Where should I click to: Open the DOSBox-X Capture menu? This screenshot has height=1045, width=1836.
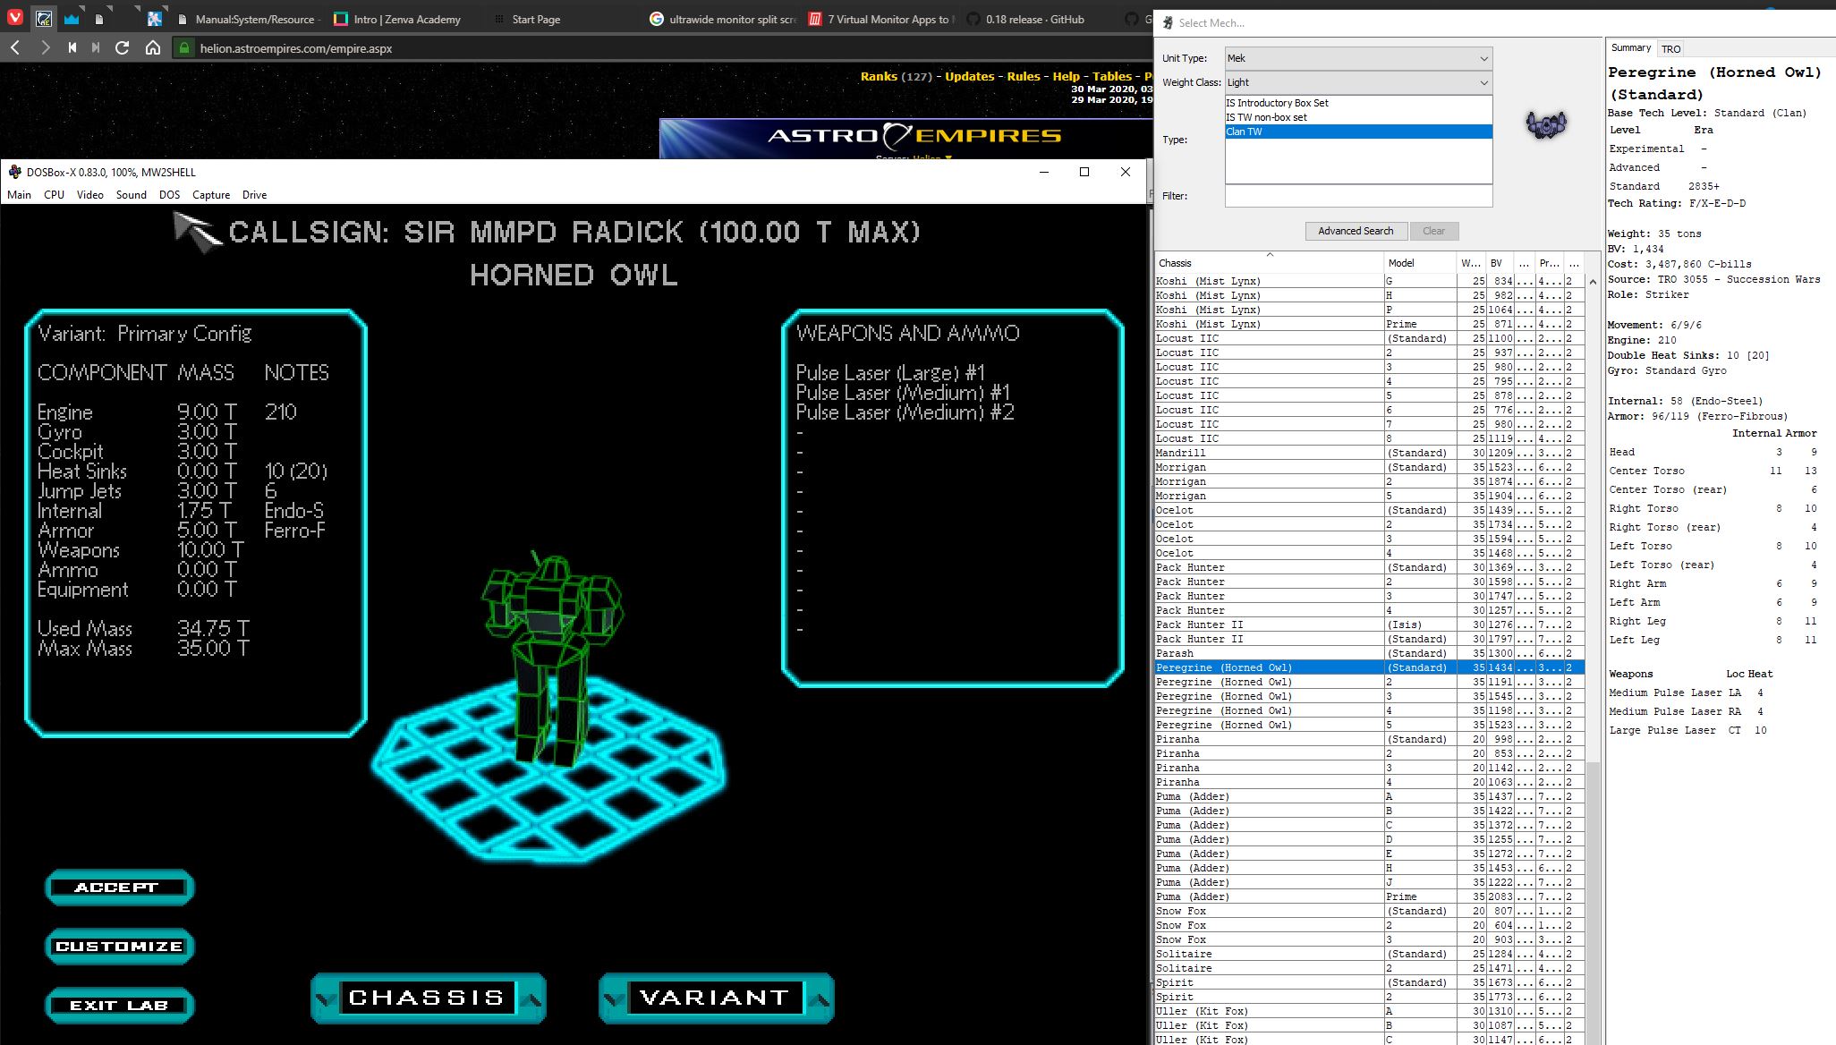point(210,195)
